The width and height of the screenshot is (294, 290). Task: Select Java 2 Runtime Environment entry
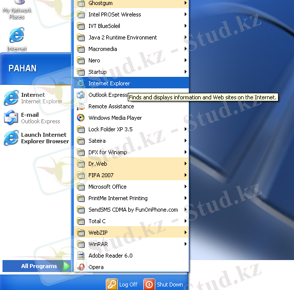click(x=131, y=37)
